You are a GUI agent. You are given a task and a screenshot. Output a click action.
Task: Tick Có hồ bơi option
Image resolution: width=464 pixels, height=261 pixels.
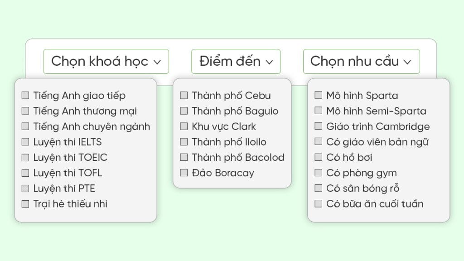(318, 157)
